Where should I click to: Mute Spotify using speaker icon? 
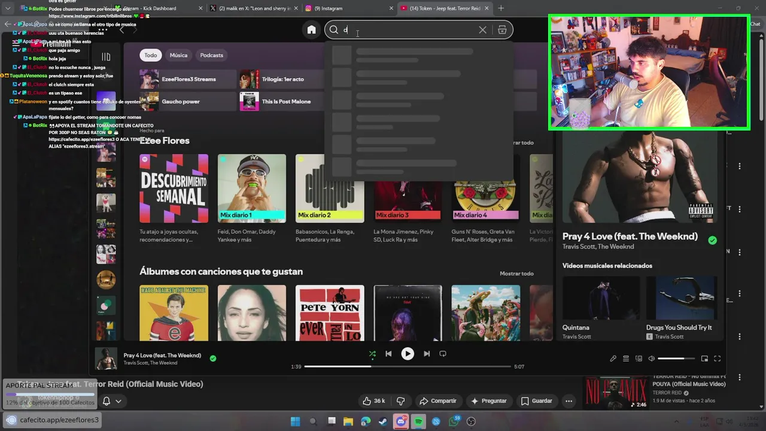point(651,359)
